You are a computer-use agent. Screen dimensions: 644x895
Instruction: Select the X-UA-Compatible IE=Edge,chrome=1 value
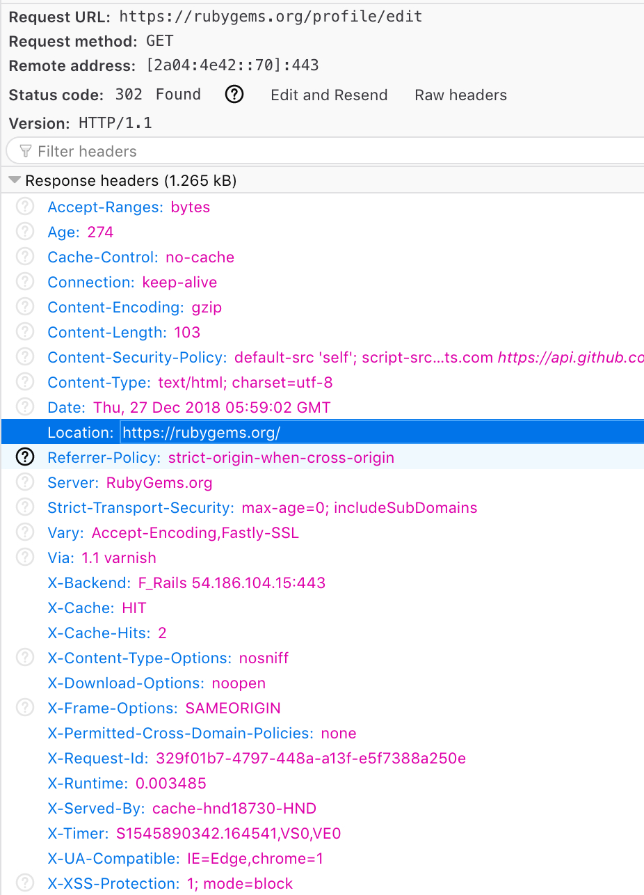tap(255, 859)
